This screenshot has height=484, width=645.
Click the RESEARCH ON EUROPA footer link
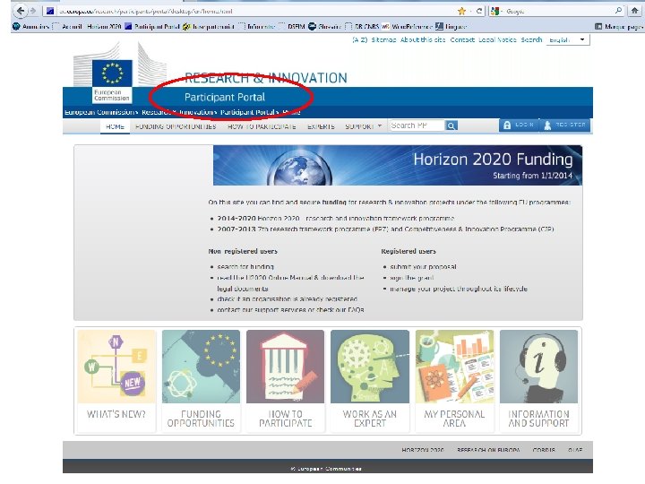[488, 450]
